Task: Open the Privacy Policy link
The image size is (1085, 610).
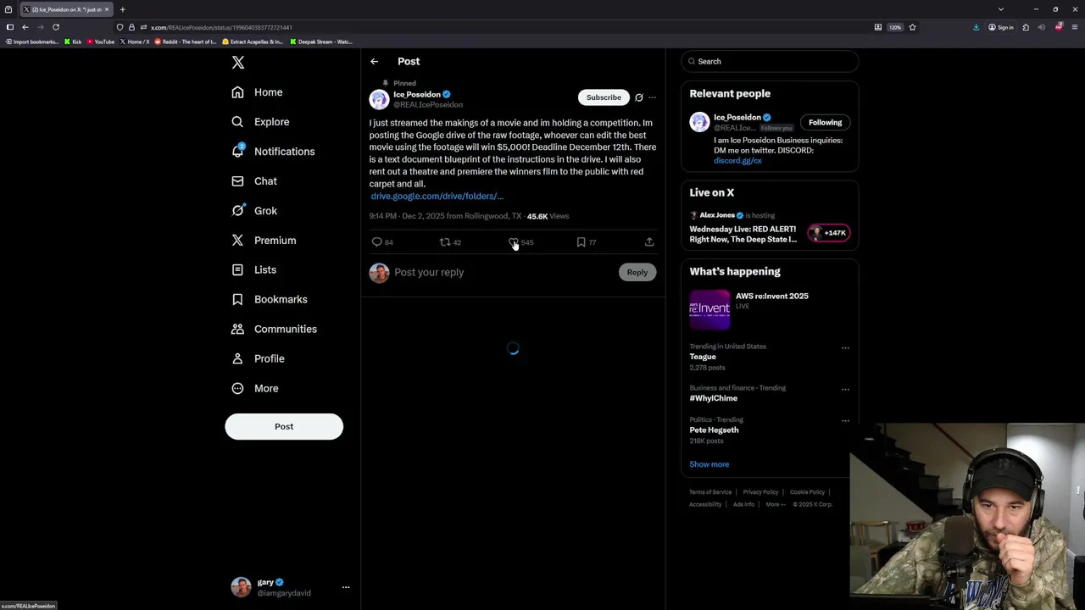Action: [760, 492]
